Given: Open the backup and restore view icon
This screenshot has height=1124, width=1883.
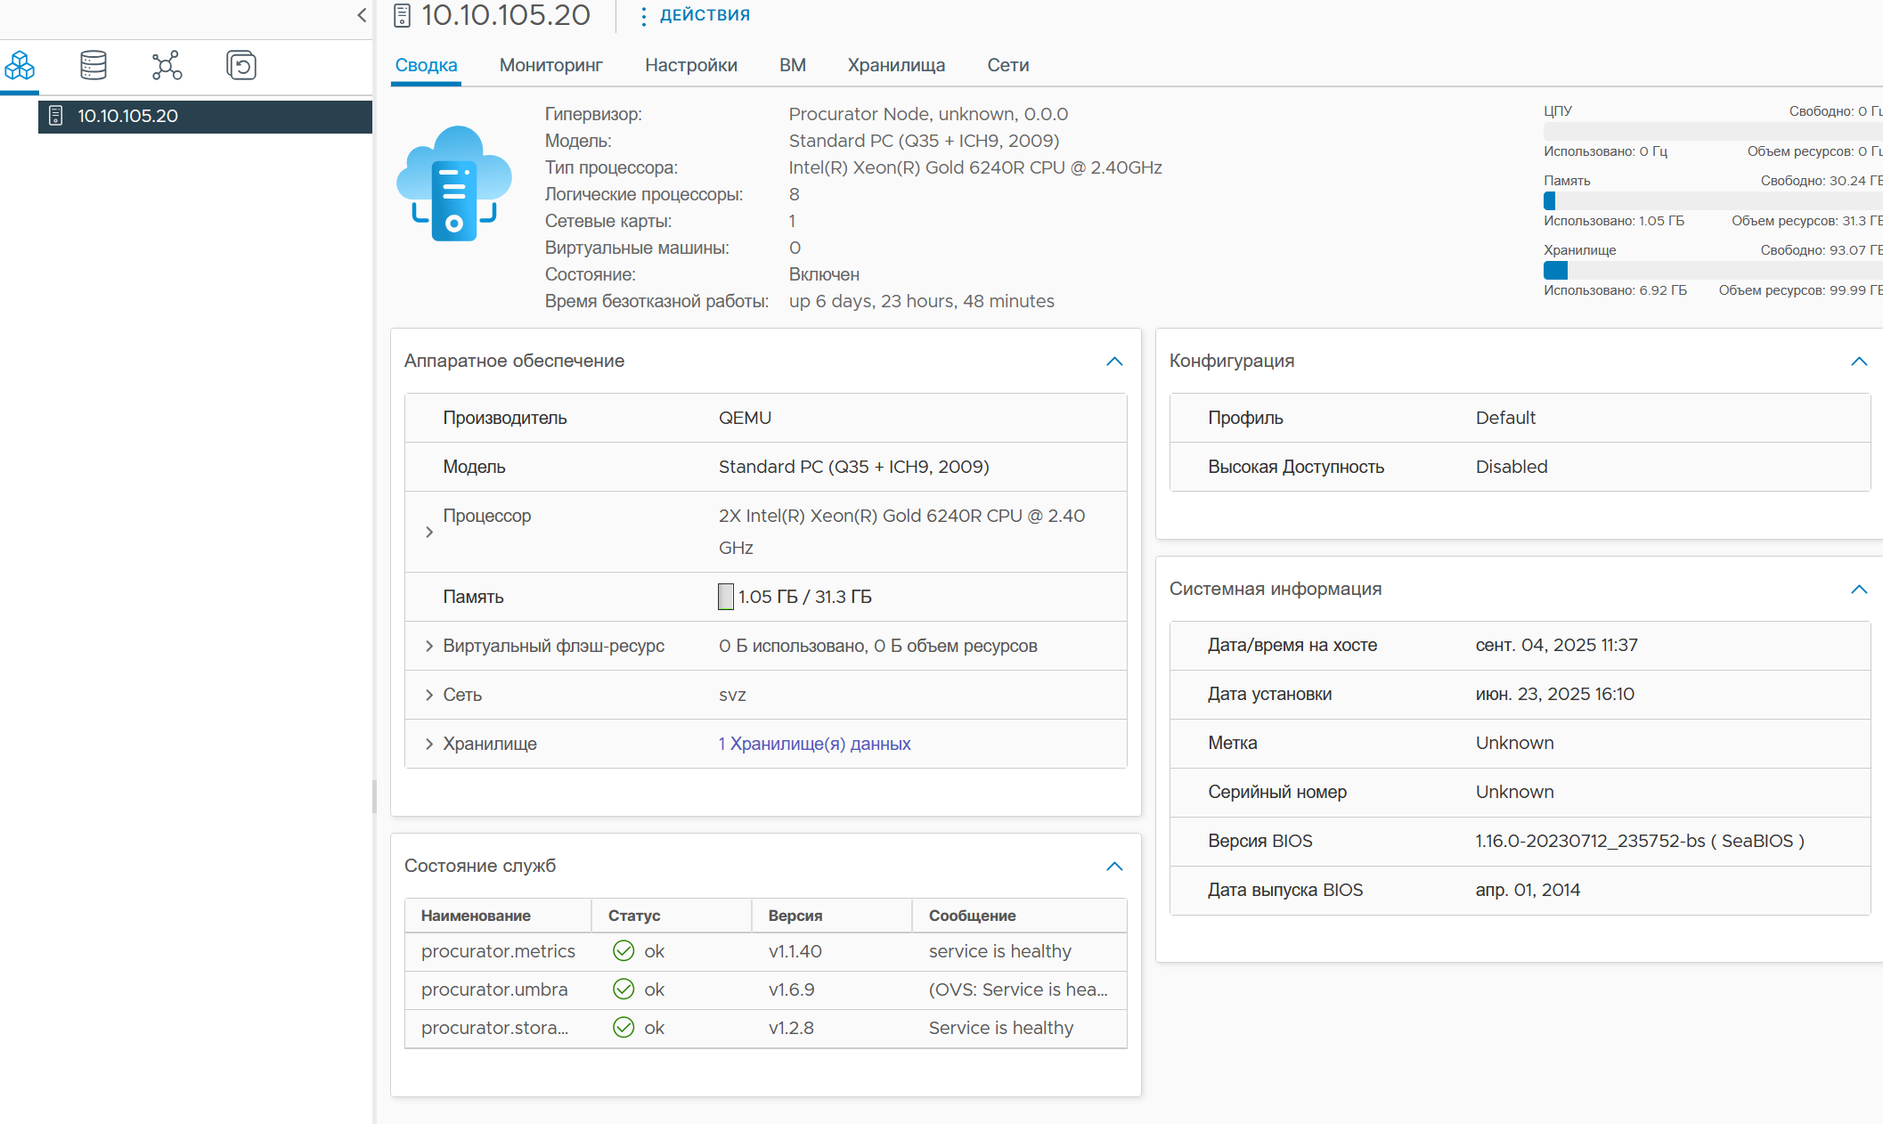Looking at the screenshot, I should click(x=240, y=66).
